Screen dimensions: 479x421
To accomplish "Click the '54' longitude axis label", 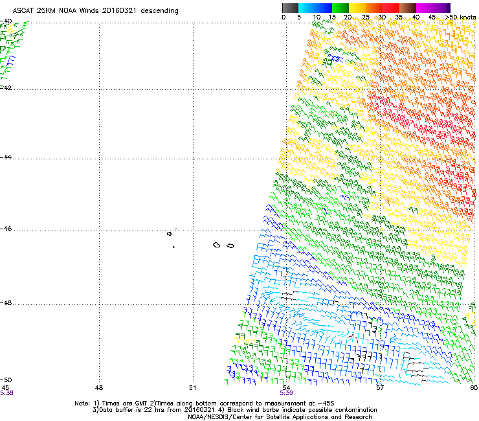I will click(x=286, y=388).
